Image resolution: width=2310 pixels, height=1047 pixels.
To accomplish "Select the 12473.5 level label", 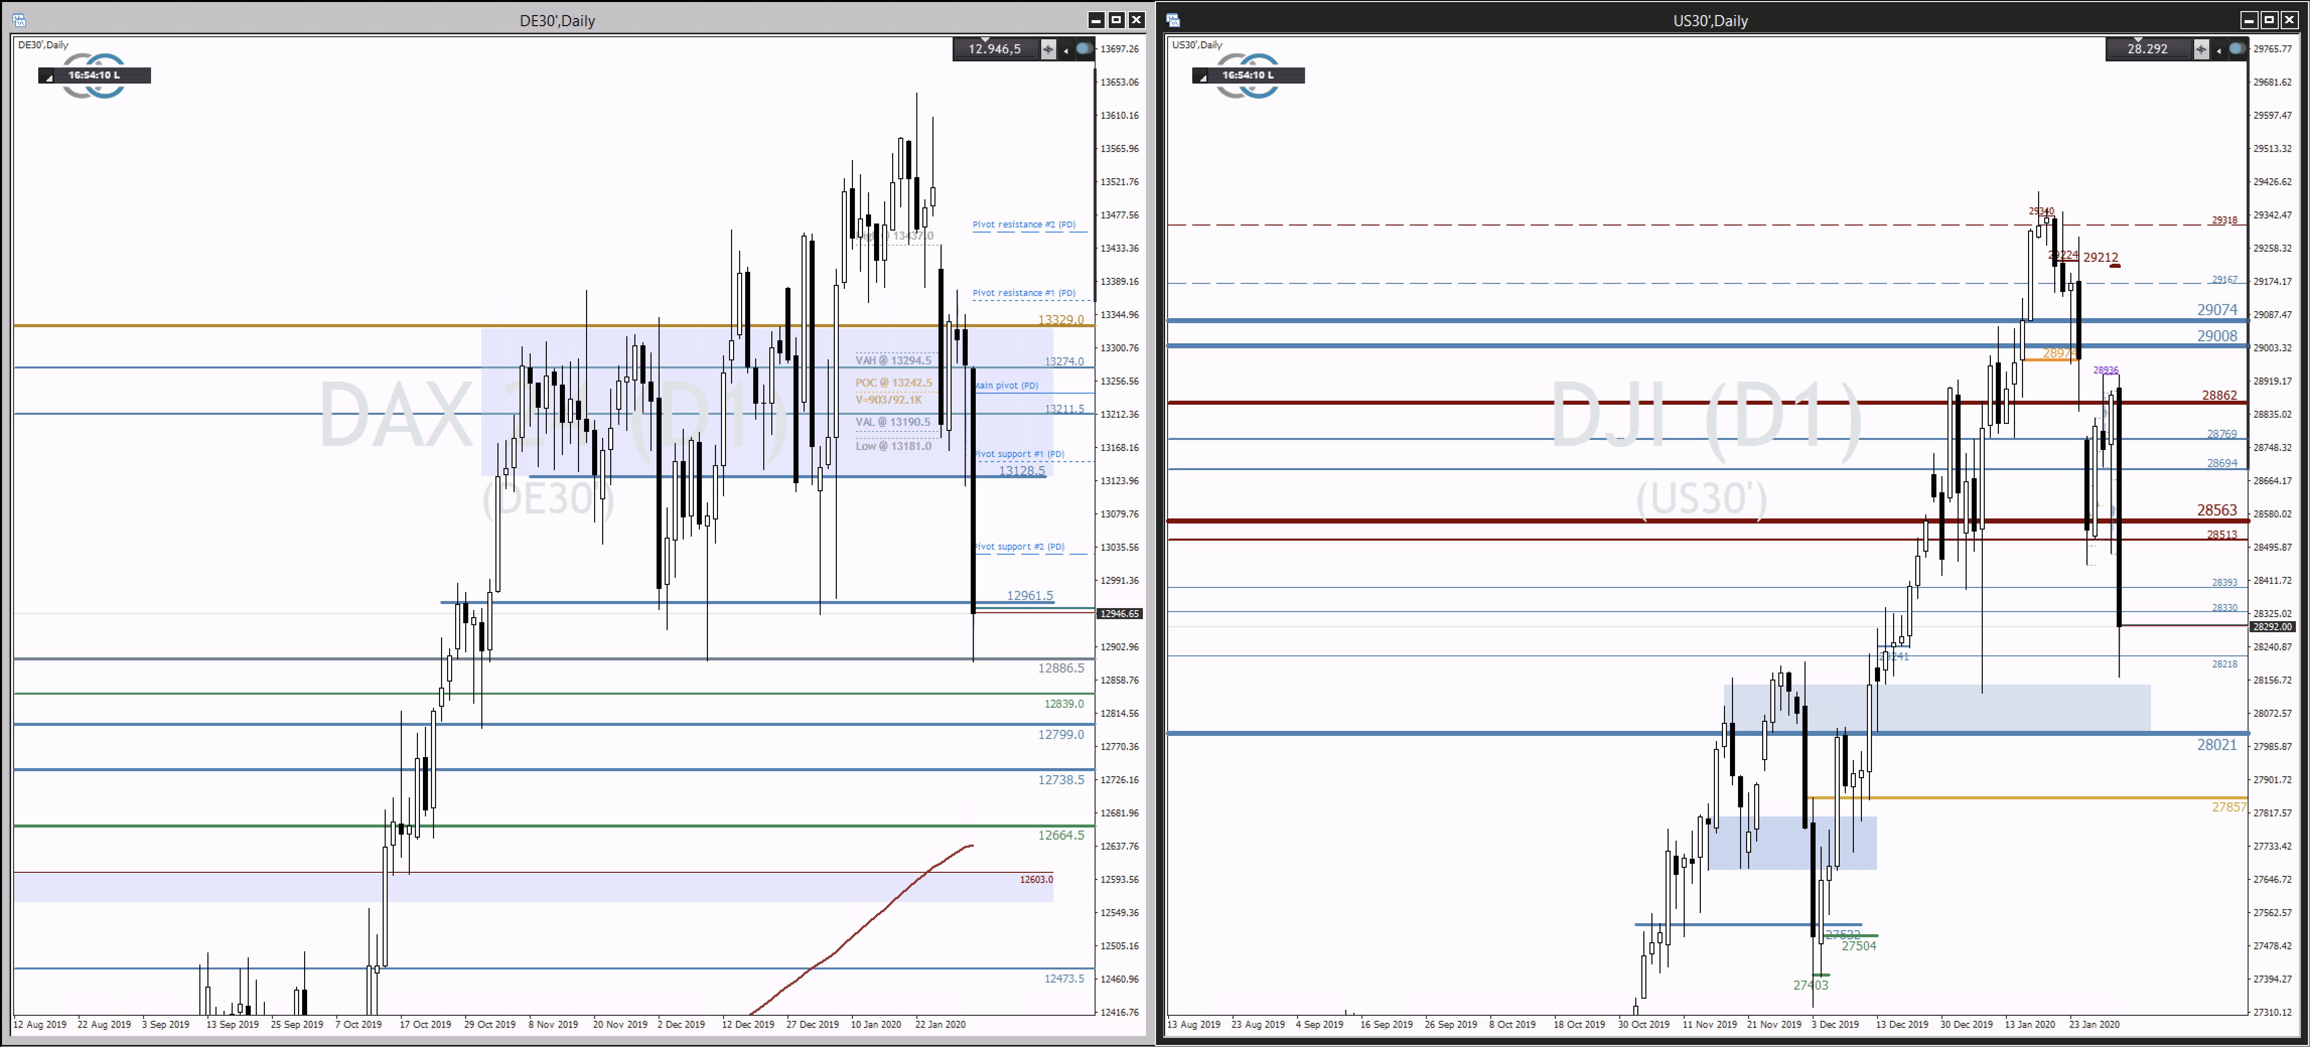I will (x=1064, y=978).
